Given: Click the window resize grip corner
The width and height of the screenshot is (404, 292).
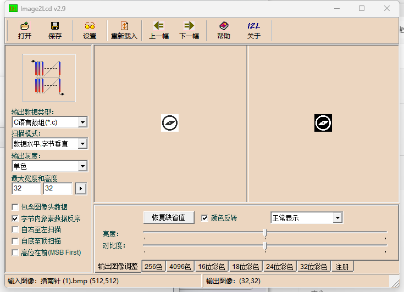Looking at the screenshot, I should tap(395, 283).
